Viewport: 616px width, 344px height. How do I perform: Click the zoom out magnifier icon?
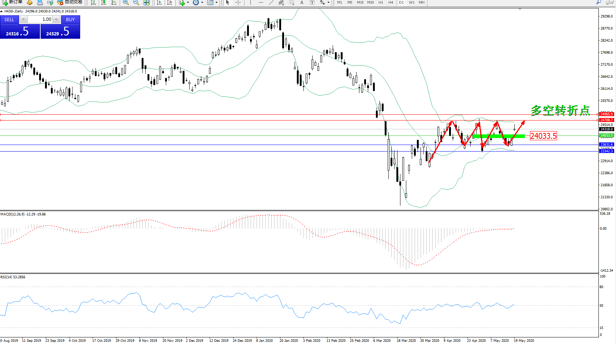(136, 3)
